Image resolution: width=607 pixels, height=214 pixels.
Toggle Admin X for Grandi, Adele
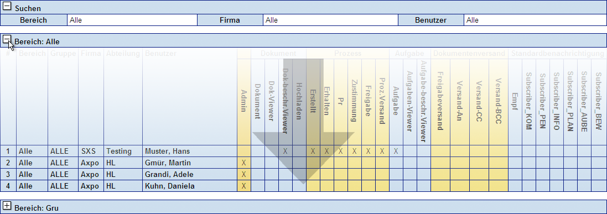pos(244,174)
